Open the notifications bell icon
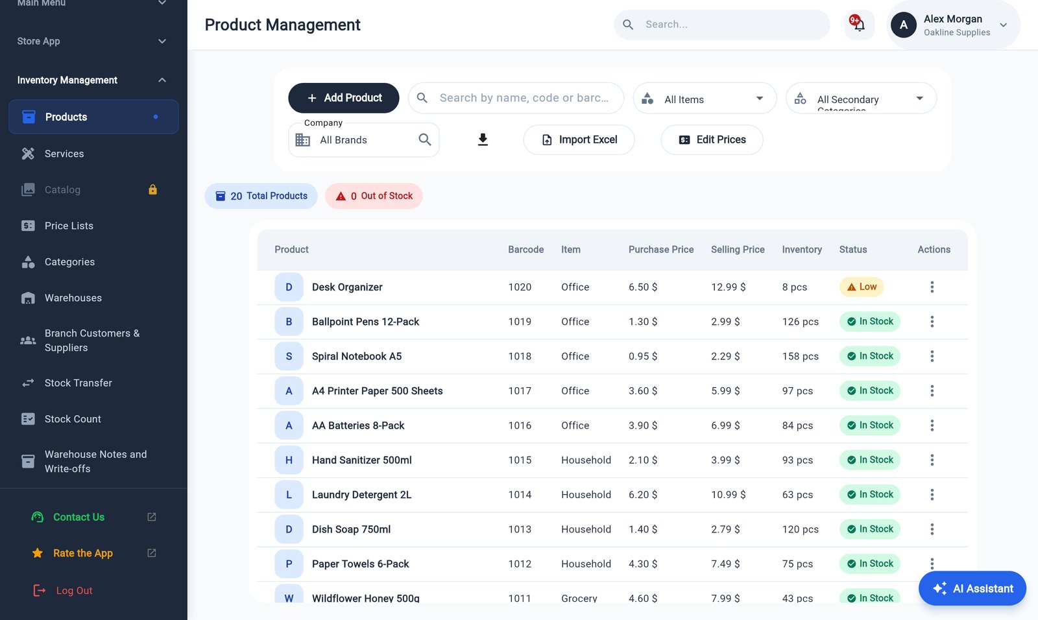This screenshot has height=620, width=1038. coord(859,25)
